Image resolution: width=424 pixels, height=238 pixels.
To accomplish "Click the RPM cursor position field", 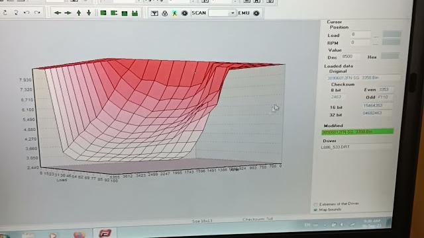I will (x=360, y=42).
